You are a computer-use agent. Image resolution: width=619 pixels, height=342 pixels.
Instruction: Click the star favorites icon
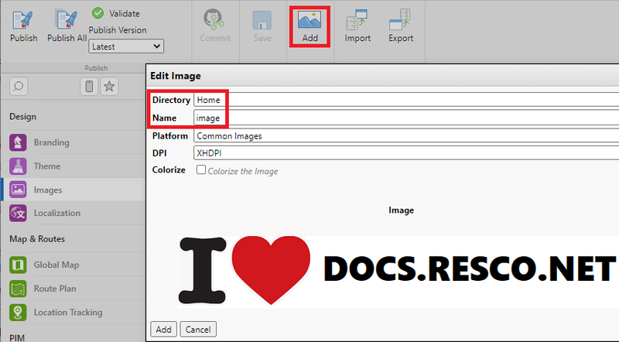110,87
